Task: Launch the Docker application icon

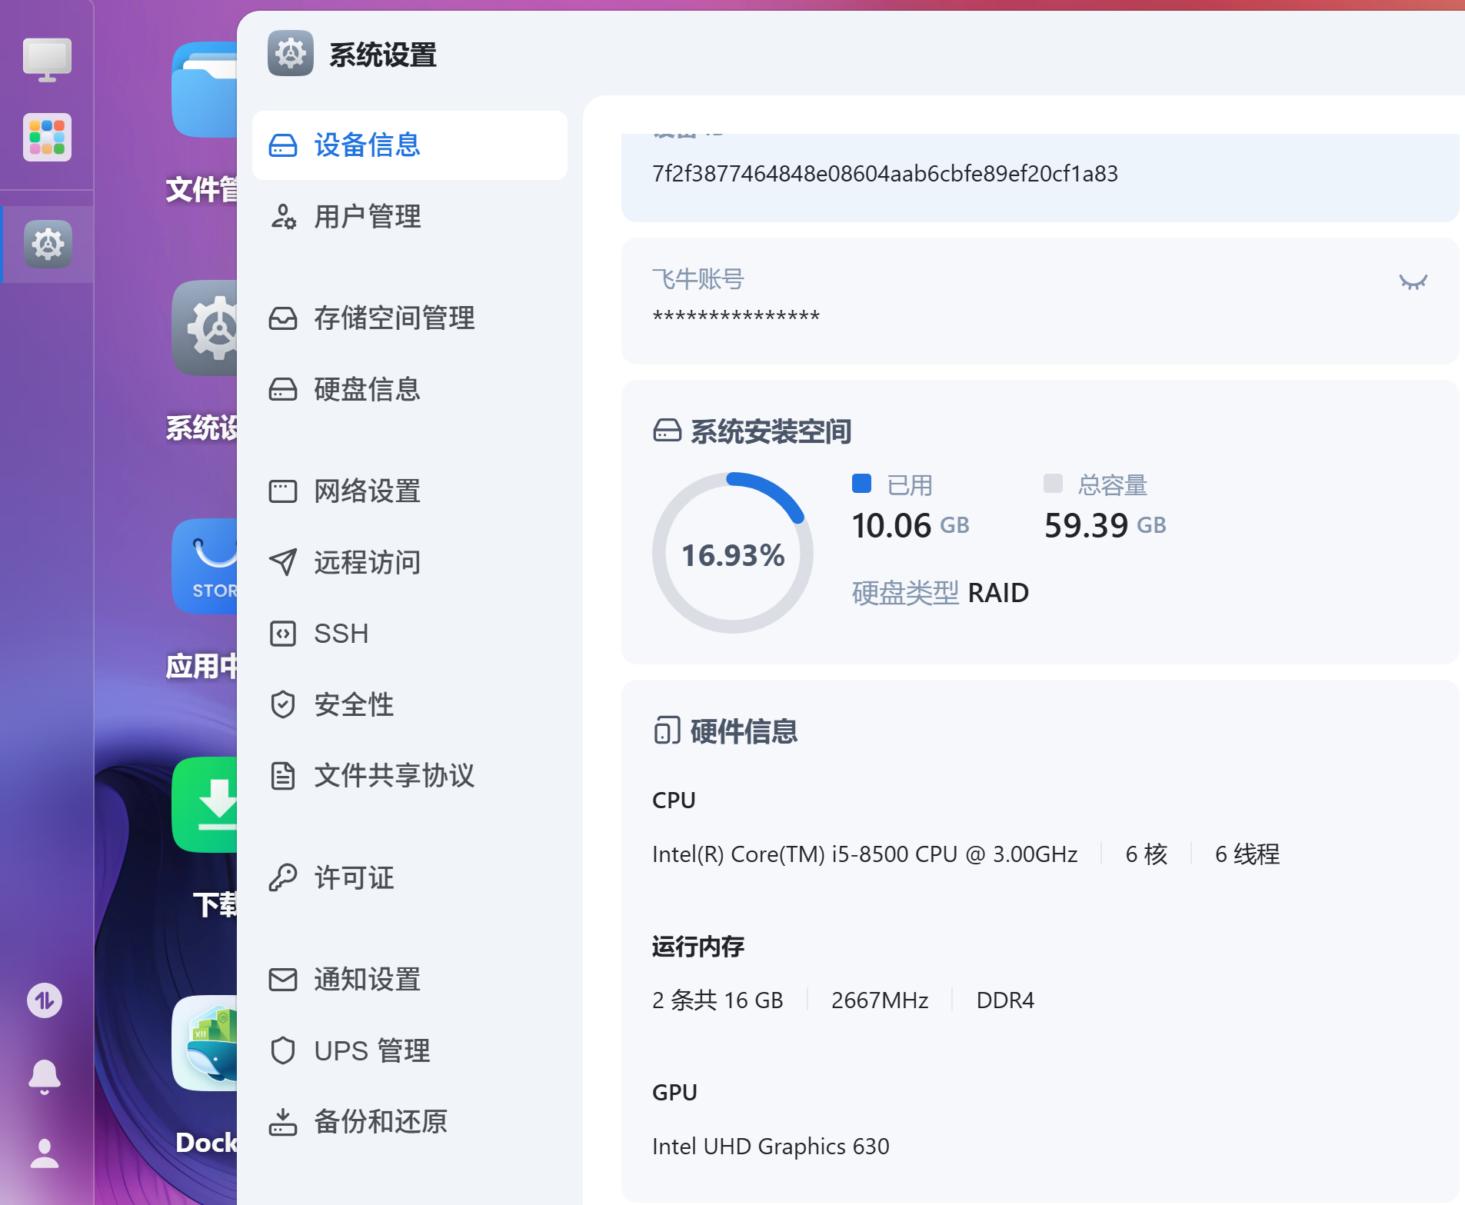Action: tap(206, 1044)
